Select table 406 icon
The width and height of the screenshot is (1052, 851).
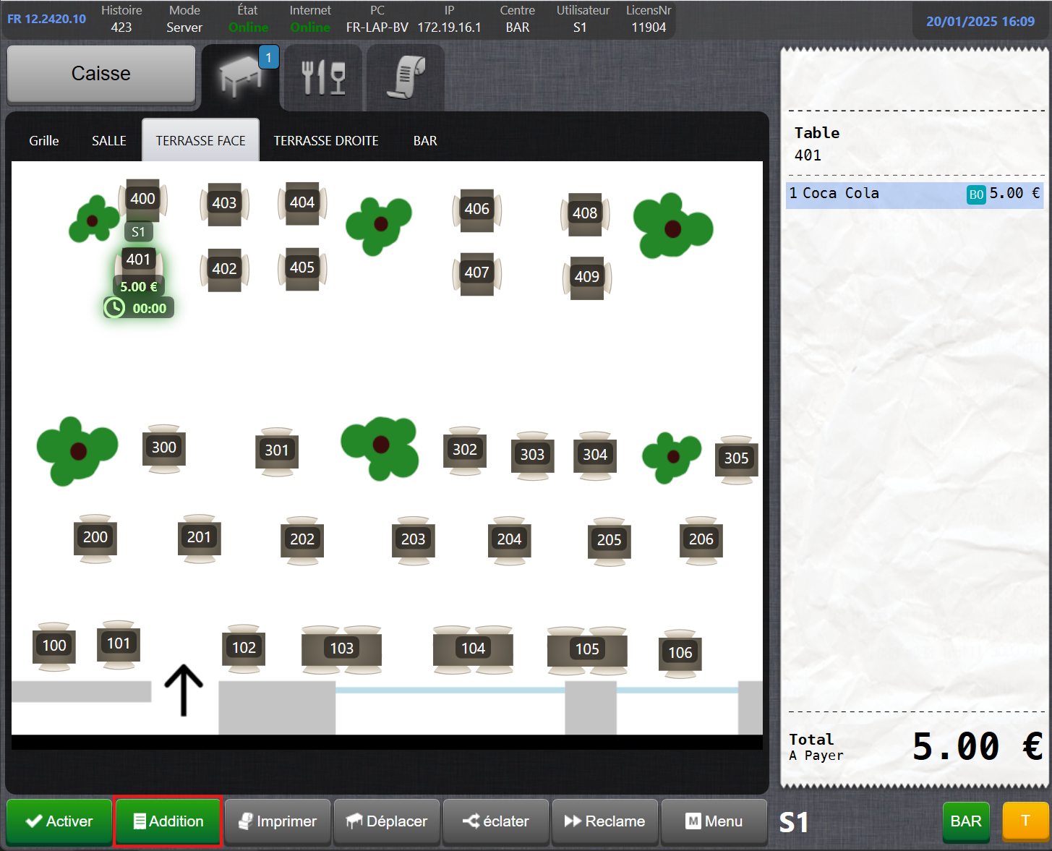click(476, 210)
